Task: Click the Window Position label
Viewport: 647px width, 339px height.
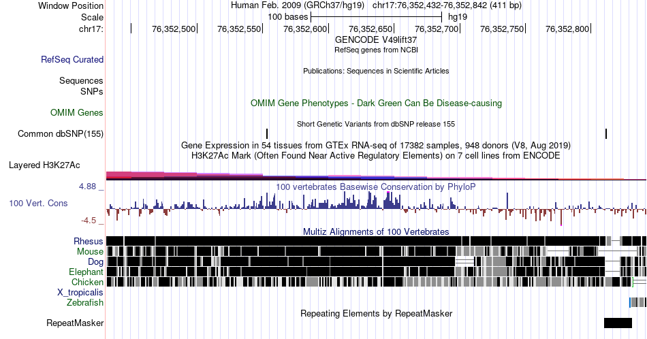Action: click(x=71, y=5)
